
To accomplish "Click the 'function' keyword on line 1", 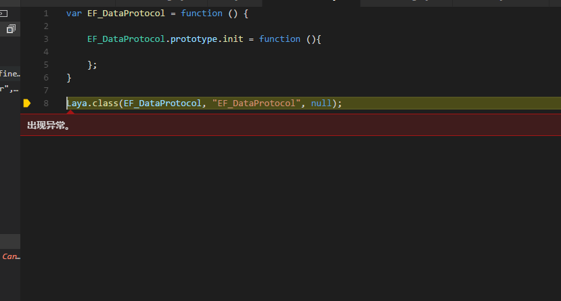I will [x=202, y=14].
